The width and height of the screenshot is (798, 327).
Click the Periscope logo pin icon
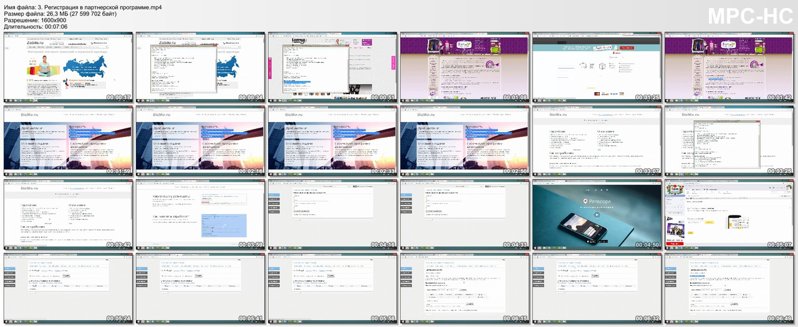pyautogui.click(x=585, y=202)
